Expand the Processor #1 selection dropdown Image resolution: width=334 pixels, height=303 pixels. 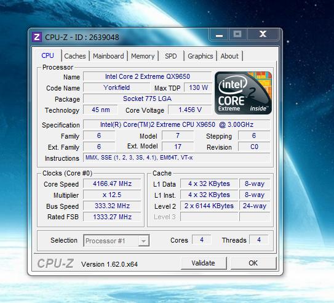143,241
